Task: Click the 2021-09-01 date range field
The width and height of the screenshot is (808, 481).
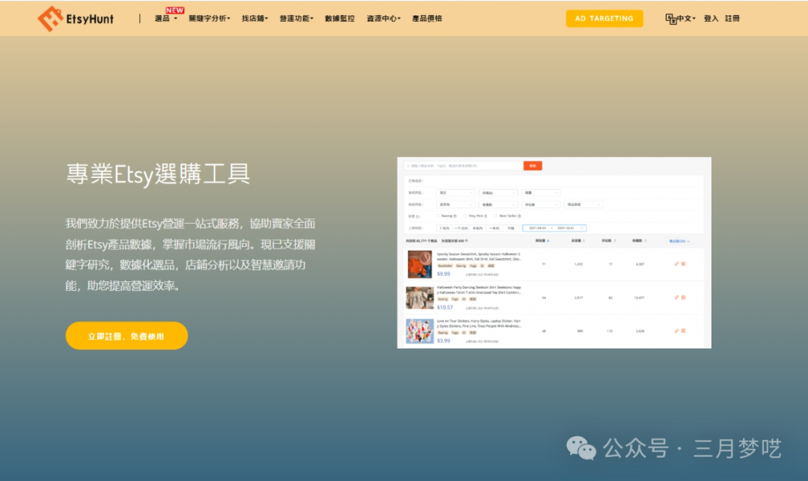Action: (x=554, y=228)
